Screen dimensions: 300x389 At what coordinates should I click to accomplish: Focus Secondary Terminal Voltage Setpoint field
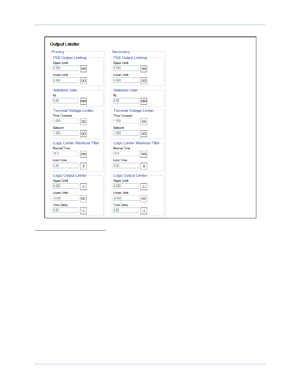[x=126, y=133]
